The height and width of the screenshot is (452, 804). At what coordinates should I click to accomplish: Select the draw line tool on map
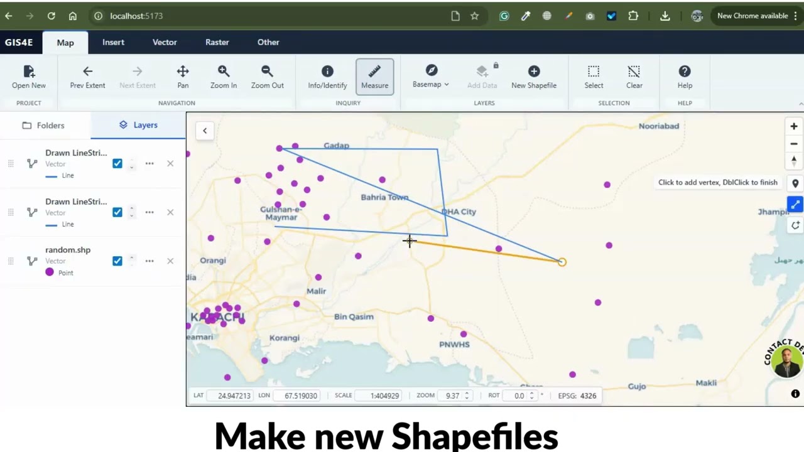pos(795,205)
